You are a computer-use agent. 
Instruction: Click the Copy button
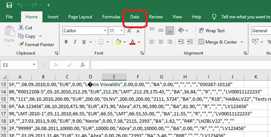tap(27, 36)
